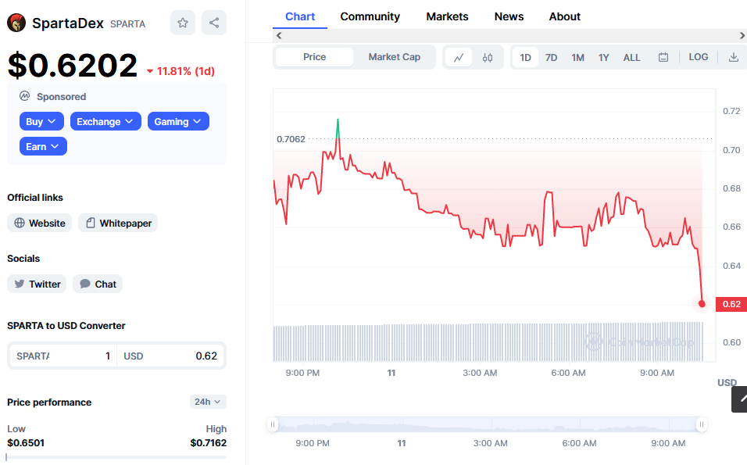The height and width of the screenshot is (465, 747).
Task: Click the SPARTA amount input field
Action: tap(63, 356)
